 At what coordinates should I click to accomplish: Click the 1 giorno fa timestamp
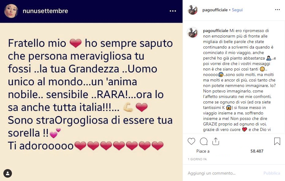[197, 159]
